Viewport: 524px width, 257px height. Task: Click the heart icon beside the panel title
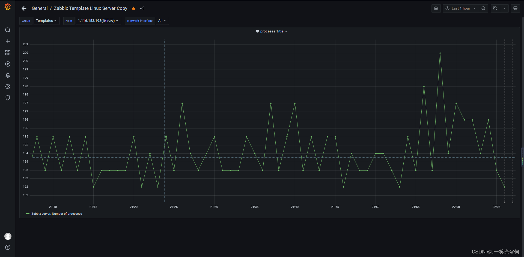[257, 31]
